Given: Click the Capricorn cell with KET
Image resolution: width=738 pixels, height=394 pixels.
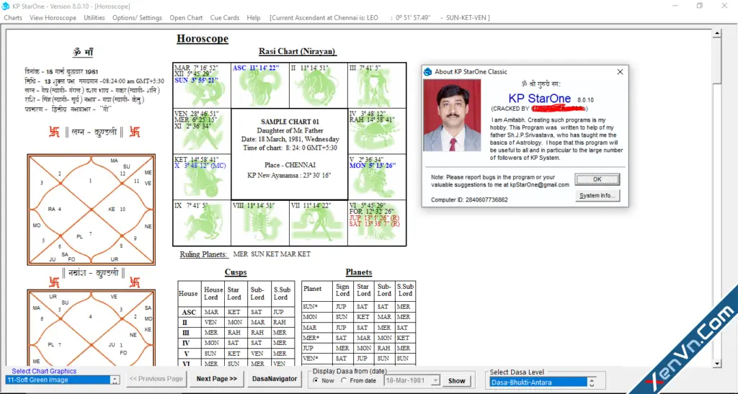Looking at the screenshot, I should pyautogui.click(x=202, y=176).
